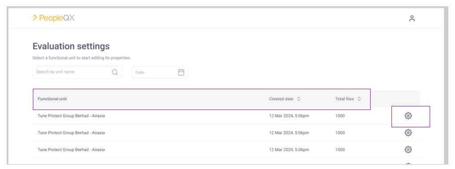Image resolution: width=455 pixels, height=169 pixels.
Task: Sort by Total files arrows
Action: pyautogui.click(x=359, y=99)
